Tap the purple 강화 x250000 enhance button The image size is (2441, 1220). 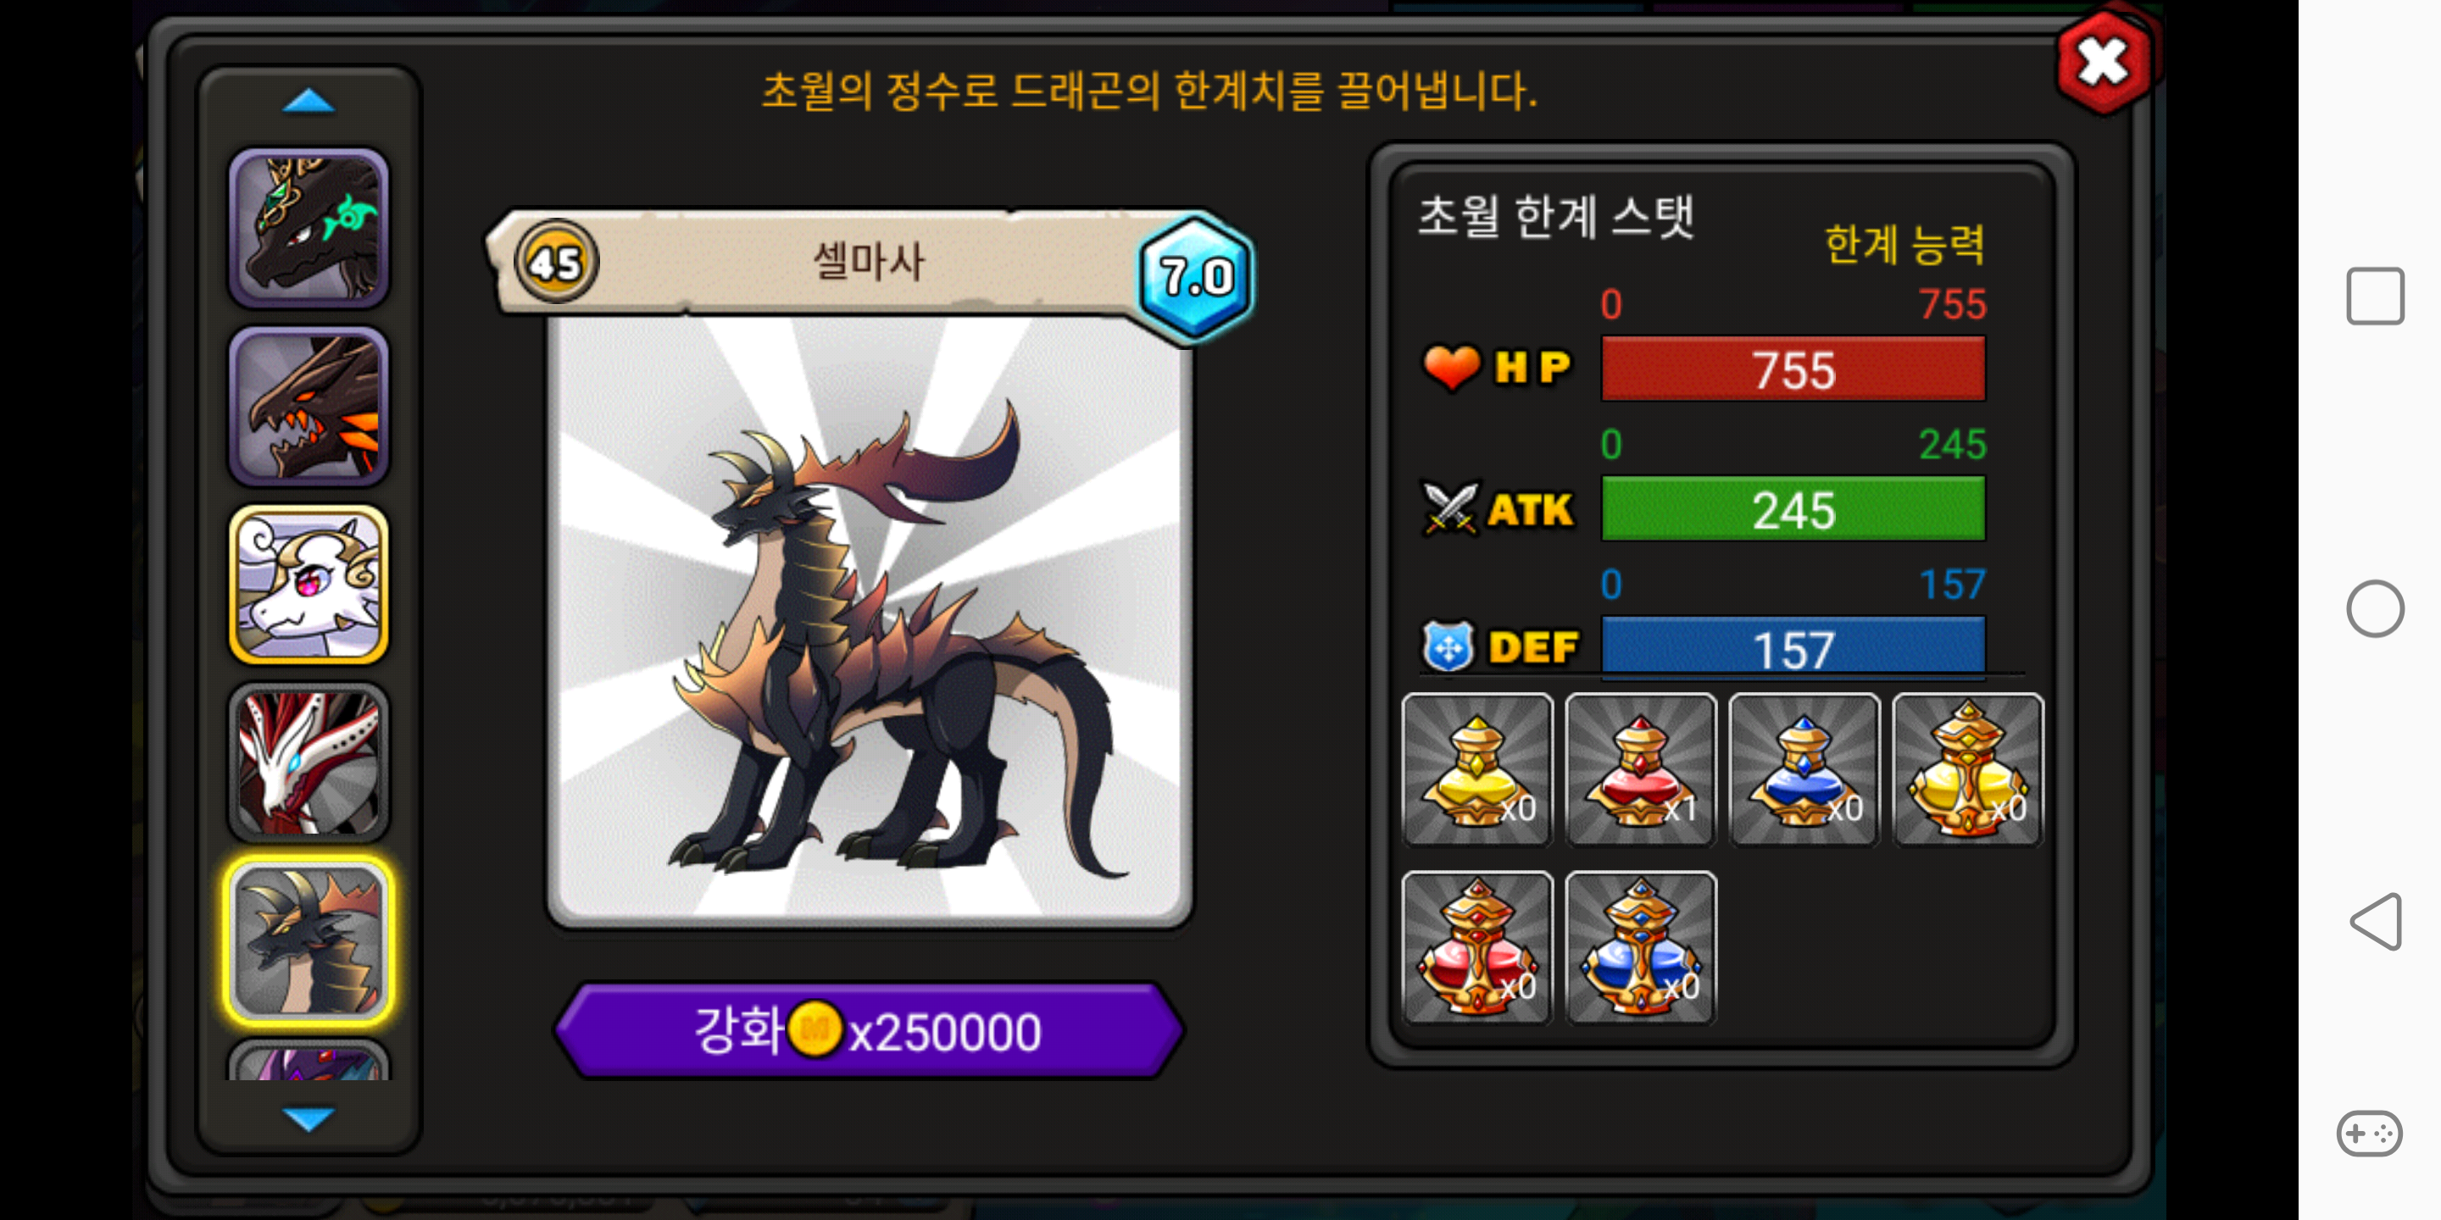869,1030
